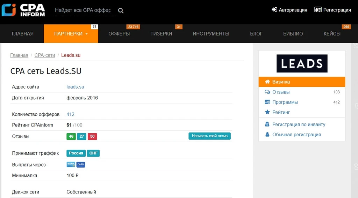Click the Принимают траффик label

(35, 153)
